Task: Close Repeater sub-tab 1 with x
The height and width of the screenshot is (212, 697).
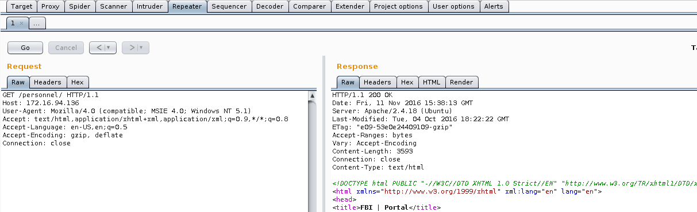Action: [21, 24]
